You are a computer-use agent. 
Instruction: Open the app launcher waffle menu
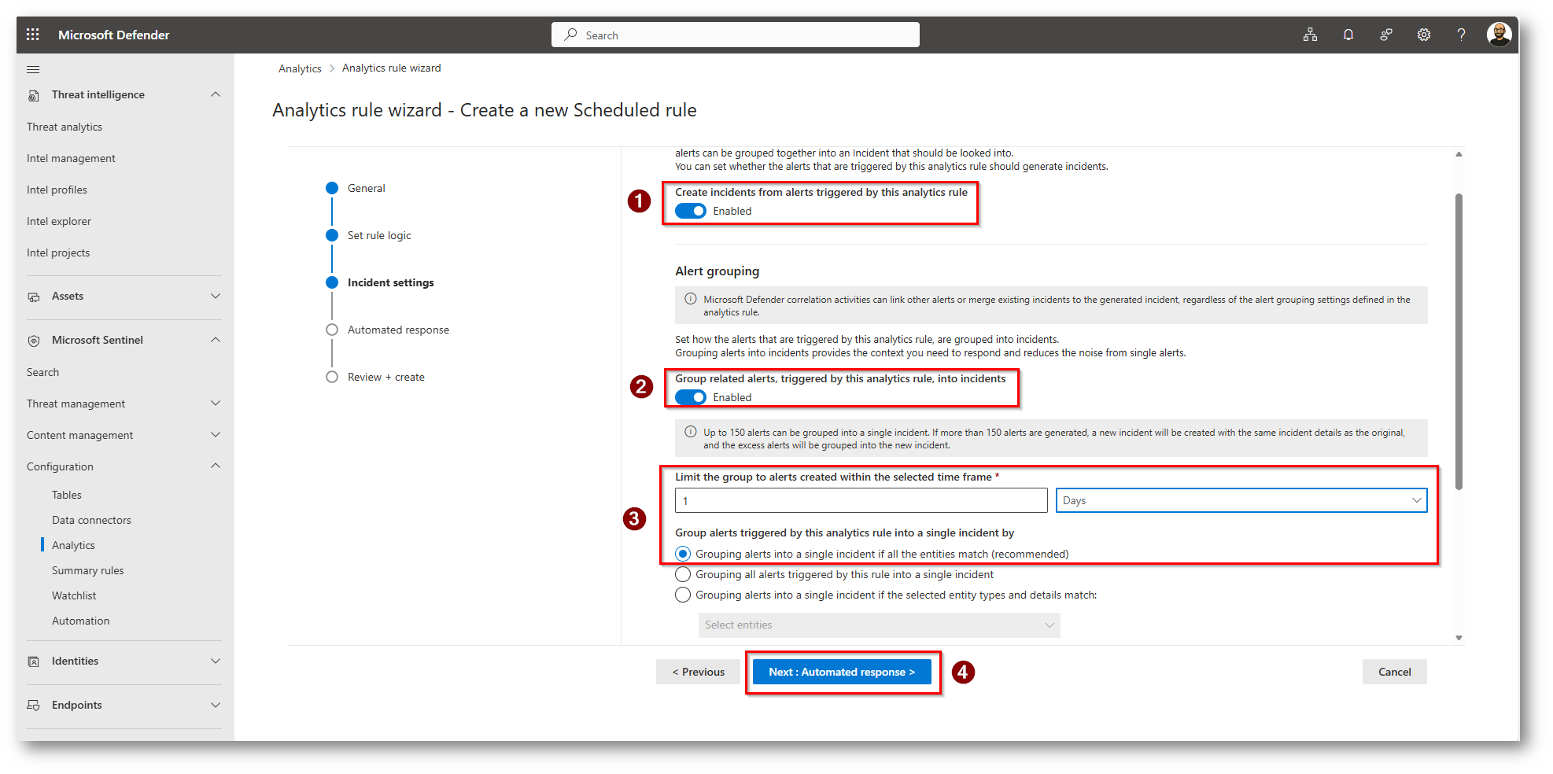[32, 35]
